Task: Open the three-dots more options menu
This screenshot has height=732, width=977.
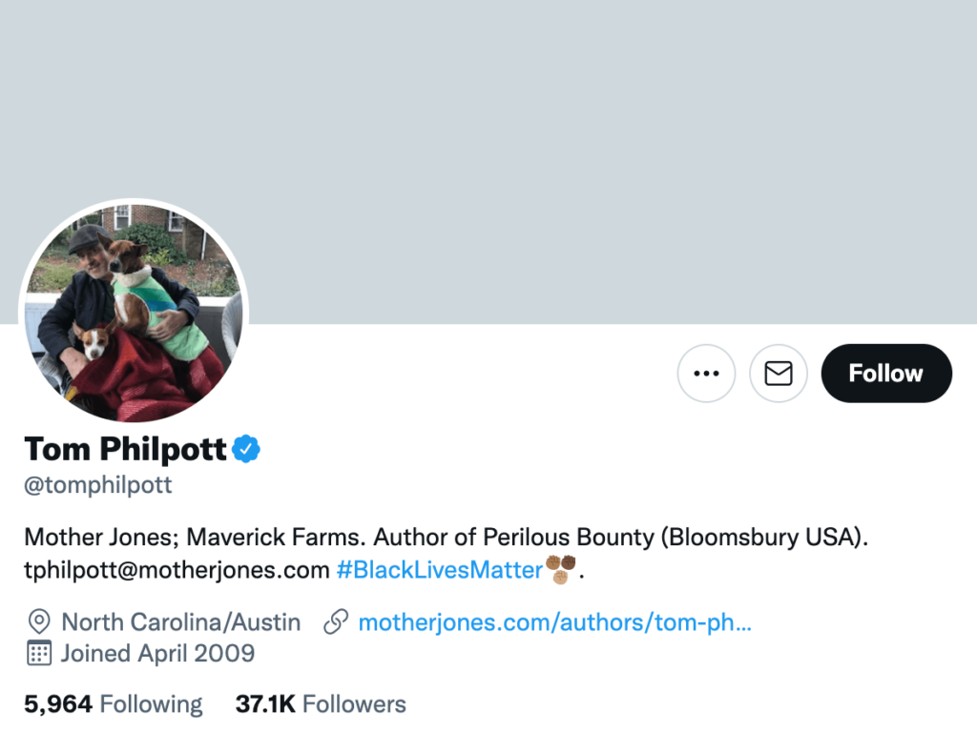Action: (706, 374)
